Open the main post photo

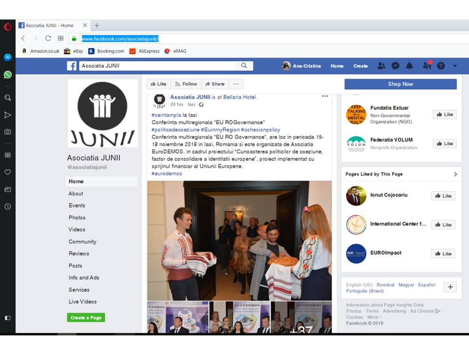pyautogui.click(x=239, y=240)
